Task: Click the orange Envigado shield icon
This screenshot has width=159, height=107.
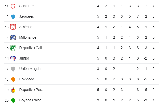Action: pos(13,79)
